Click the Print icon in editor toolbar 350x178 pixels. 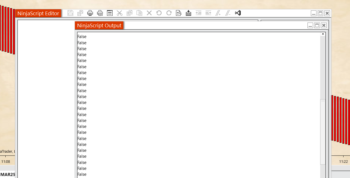click(x=90, y=13)
